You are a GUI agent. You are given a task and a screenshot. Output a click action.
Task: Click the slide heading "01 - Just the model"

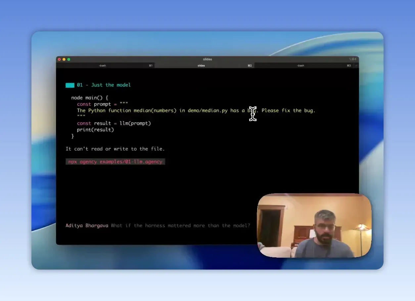tap(104, 85)
